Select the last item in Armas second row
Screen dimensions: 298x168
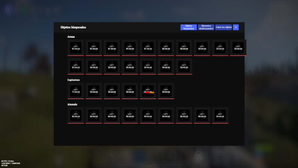click(x=184, y=66)
